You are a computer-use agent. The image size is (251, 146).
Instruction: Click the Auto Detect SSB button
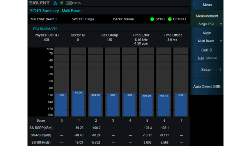(x=207, y=86)
